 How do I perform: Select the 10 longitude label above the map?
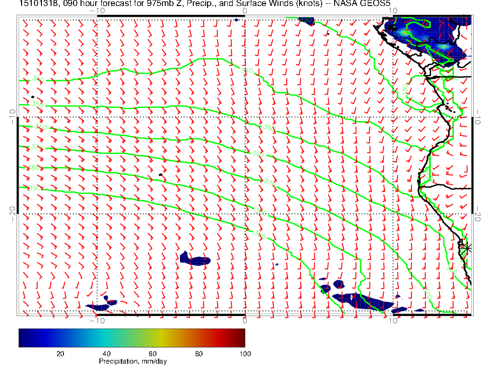(393, 10)
